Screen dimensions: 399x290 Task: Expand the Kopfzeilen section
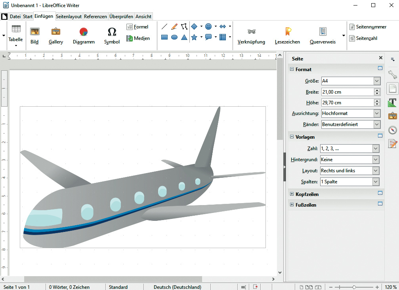pos(292,194)
